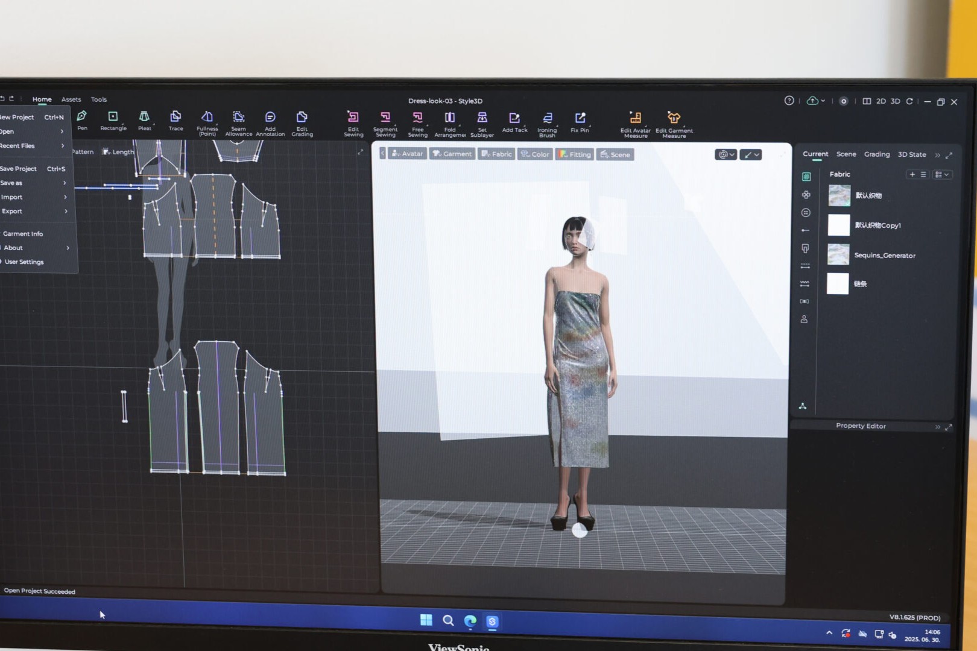977x651 pixels.
Task: Choose Save Project from the menu
Action: click(33, 169)
